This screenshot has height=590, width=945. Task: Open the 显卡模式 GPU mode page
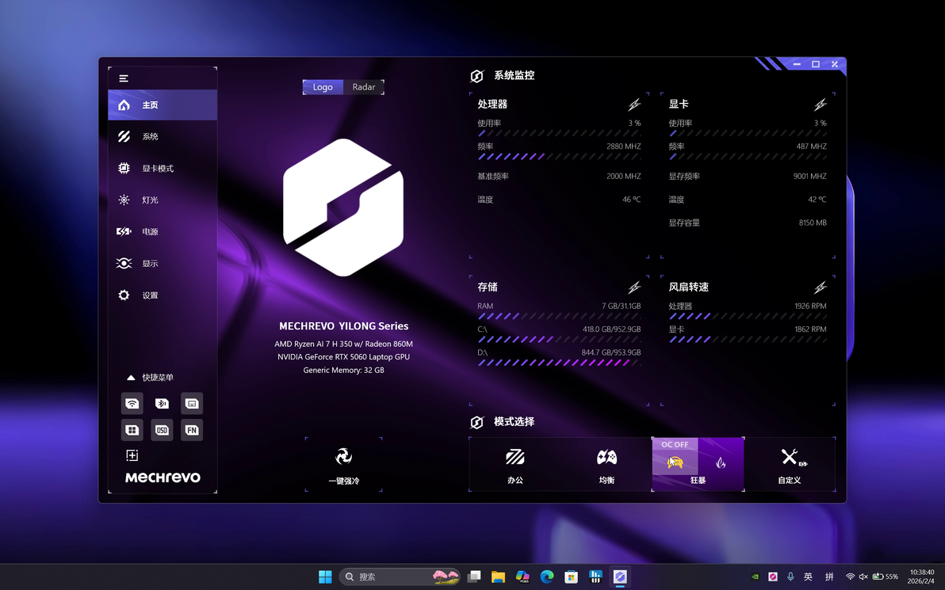pyautogui.click(x=162, y=169)
